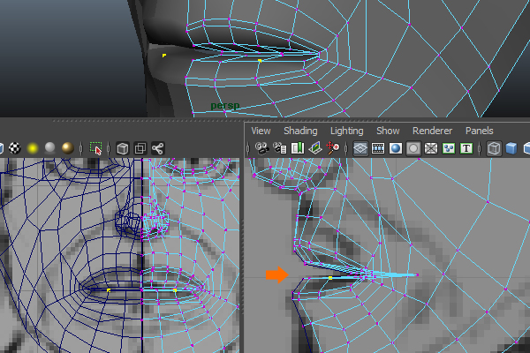The image size is (530, 353).
Task: Toggle the viewport grid display
Action: (360, 148)
